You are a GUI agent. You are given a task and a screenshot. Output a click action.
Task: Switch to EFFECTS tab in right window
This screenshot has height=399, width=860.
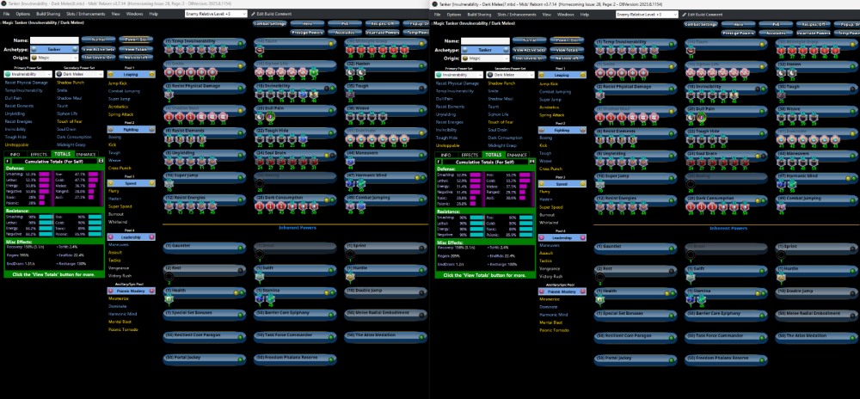coord(470,155)
